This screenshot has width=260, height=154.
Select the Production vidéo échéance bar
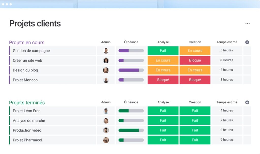tap(131, 130)
